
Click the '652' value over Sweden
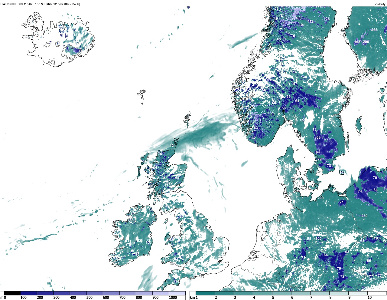tap(318, 39)
